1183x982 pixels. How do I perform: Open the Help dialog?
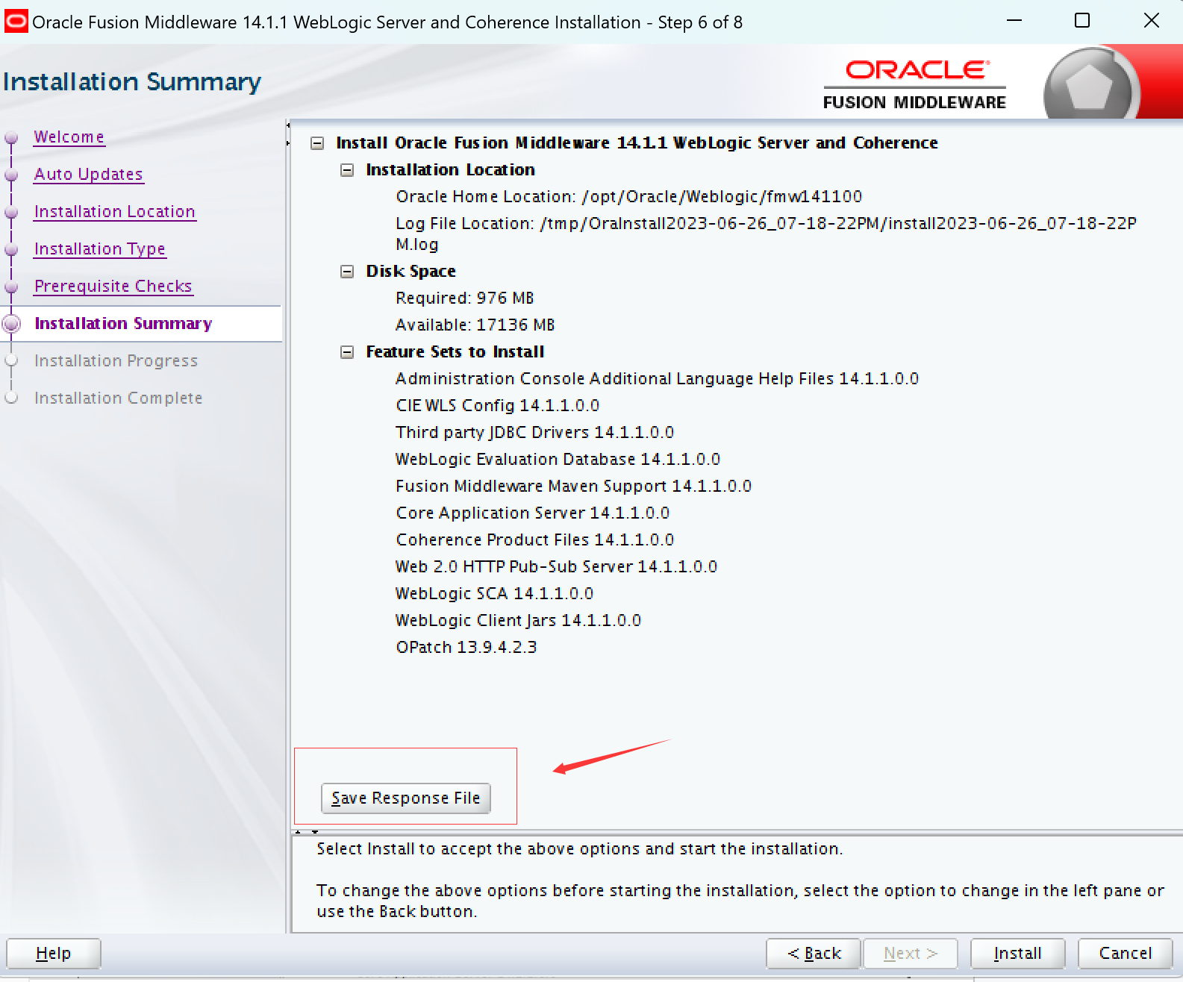54,954
